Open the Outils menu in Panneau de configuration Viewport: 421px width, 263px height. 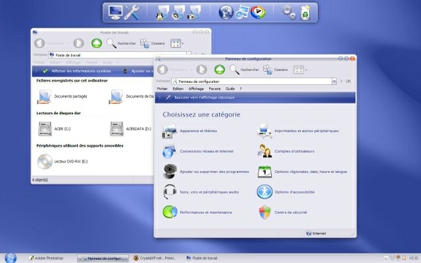230,88
